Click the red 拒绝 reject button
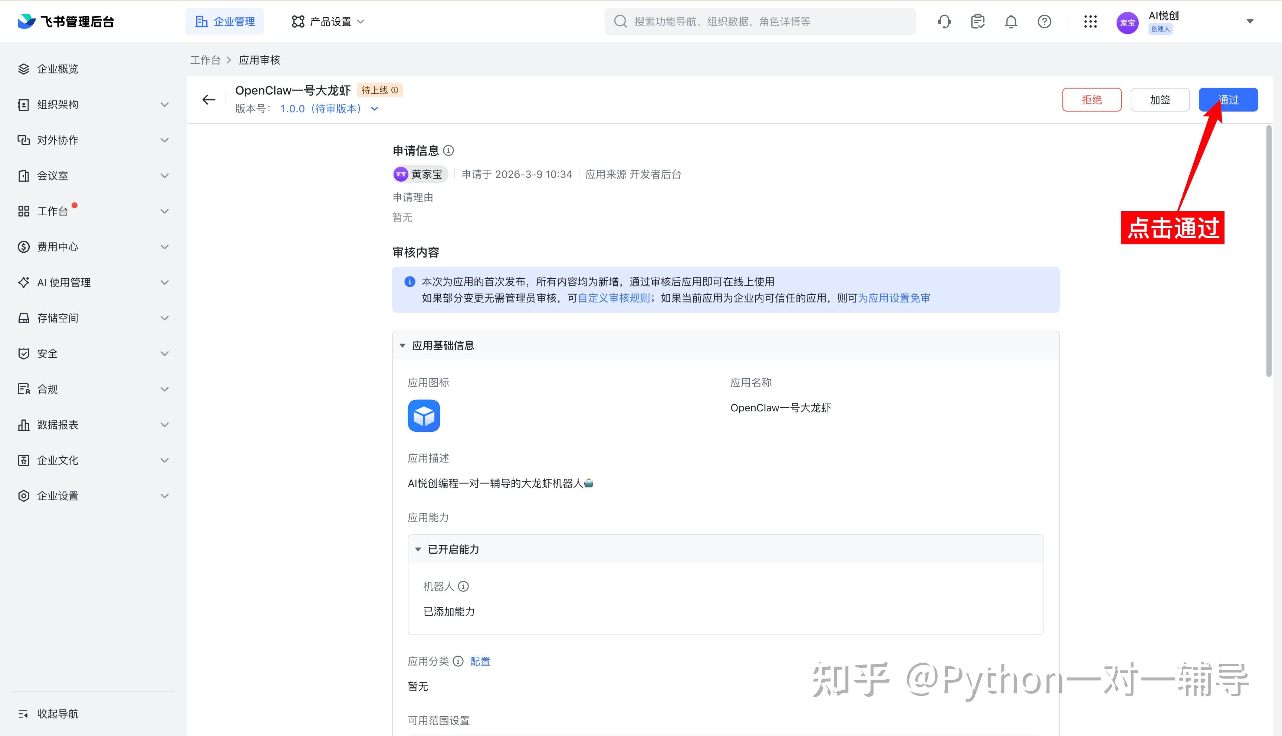The height and width of the screenshot is (736, 1282). (1091, 100)
